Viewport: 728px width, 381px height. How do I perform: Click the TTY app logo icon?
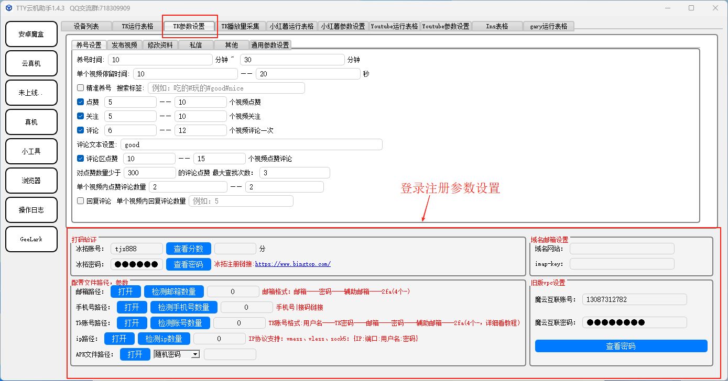click(9, 8)
